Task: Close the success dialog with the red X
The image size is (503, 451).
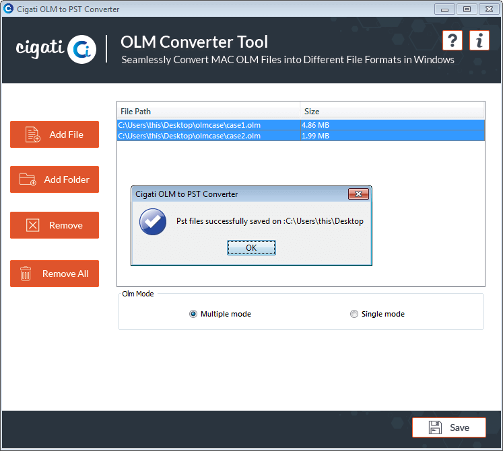Action: coord(358,194)
